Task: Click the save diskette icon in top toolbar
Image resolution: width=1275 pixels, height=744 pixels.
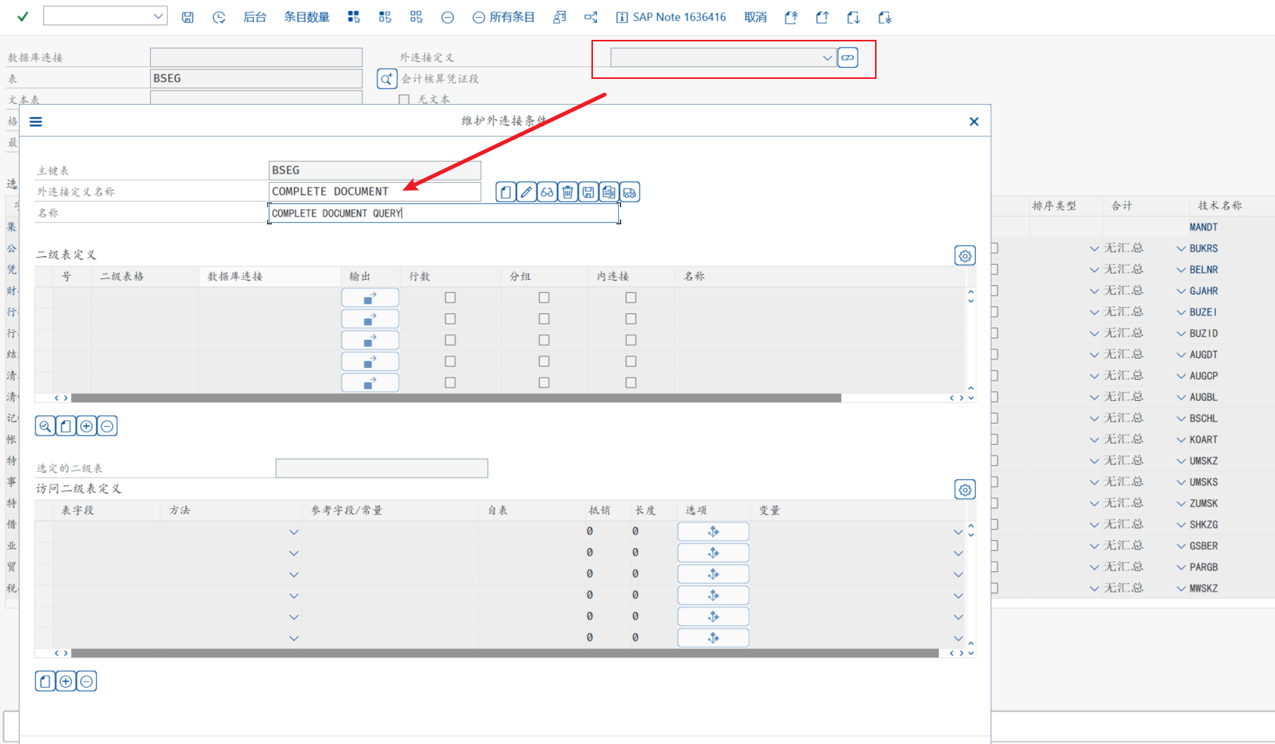Action: click(187, 17)
